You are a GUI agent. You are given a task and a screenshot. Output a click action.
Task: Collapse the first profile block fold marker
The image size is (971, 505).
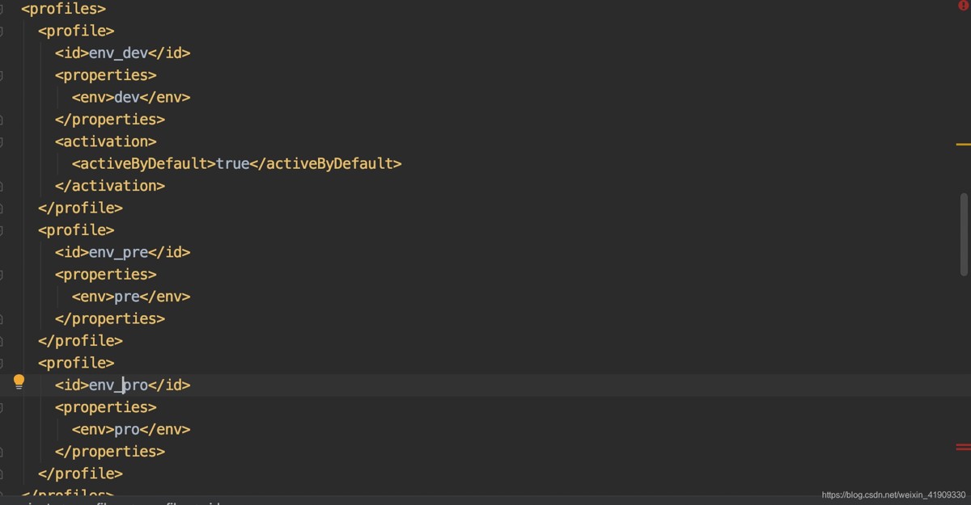(2, 31)
